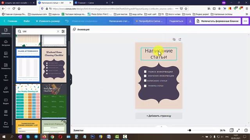Screen dimensions: 250x140
Task: Open the Папки (Folders) sidebar panel
Action: point(6,124)
